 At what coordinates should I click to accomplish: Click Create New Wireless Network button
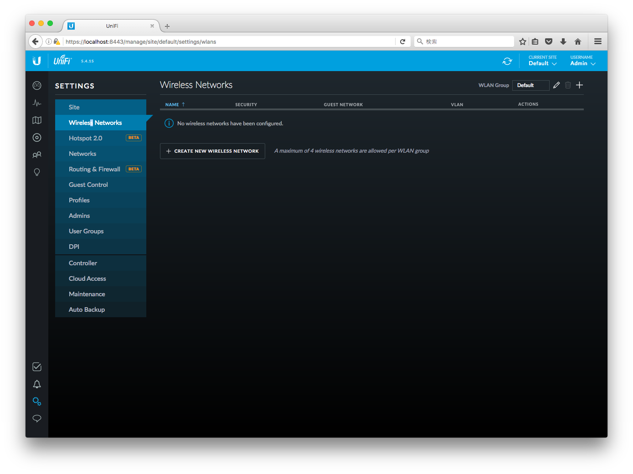[212, 151]
